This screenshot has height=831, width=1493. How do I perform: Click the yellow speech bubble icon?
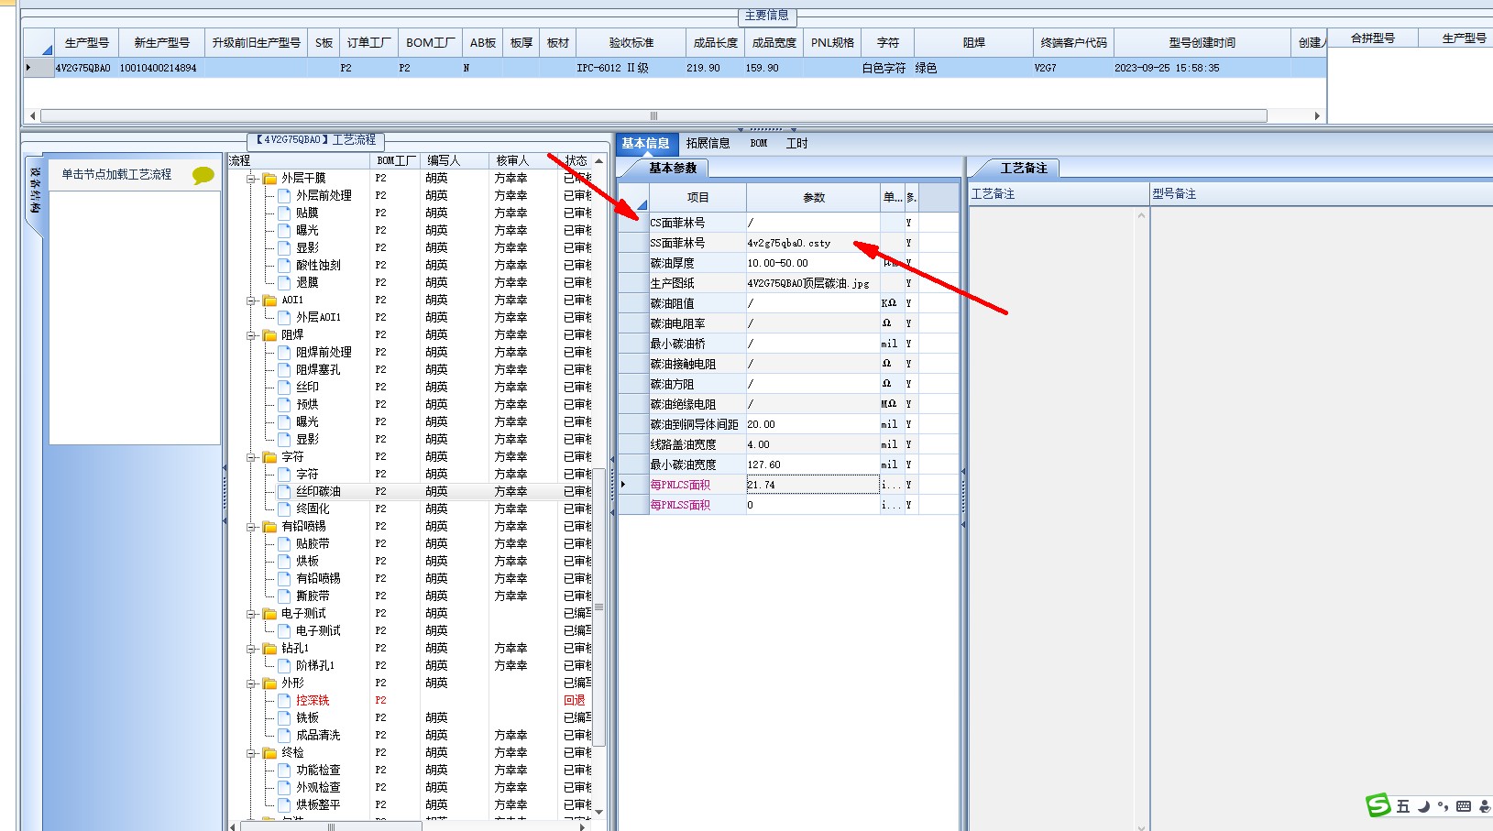click(x=203, y=175)
